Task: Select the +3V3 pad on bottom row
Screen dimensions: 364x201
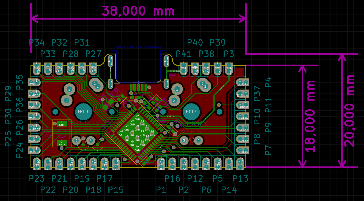Action: [x=184, y=162]
